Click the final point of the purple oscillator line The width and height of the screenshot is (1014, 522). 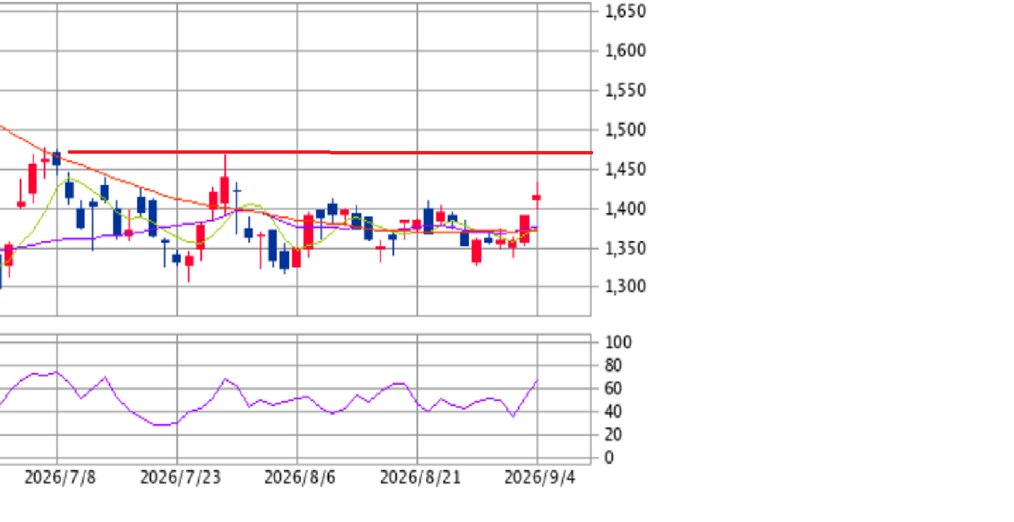tap(537, 380)
